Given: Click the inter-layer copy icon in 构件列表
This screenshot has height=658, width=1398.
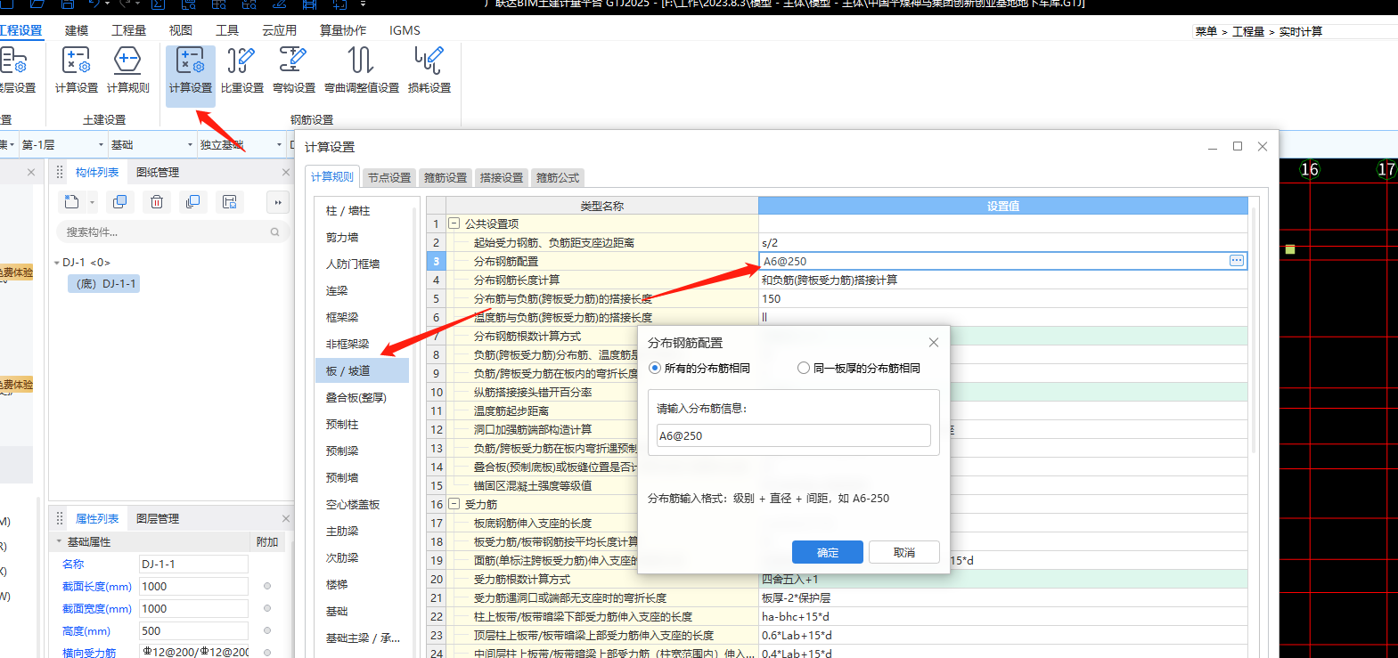Looking at the screenshot, I should (192, 202).
